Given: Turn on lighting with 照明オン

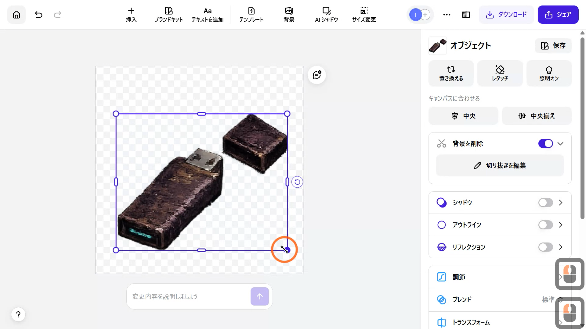Looking at the screenshot, I should point(549,73).
